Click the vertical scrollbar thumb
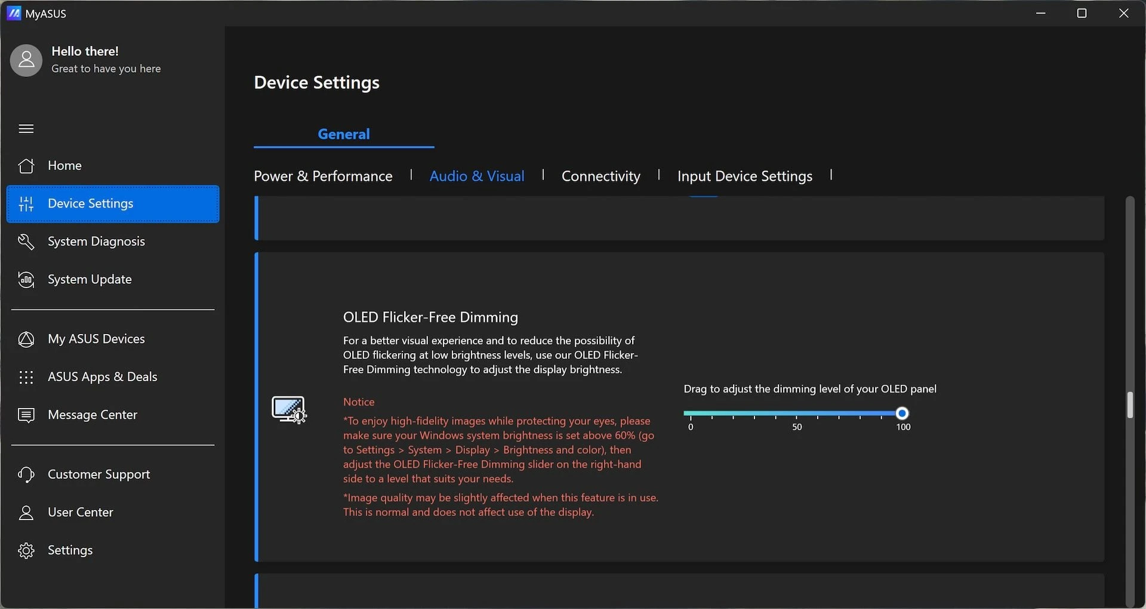This screenshot has width=1146, height=609. [x=1129, y=405]
